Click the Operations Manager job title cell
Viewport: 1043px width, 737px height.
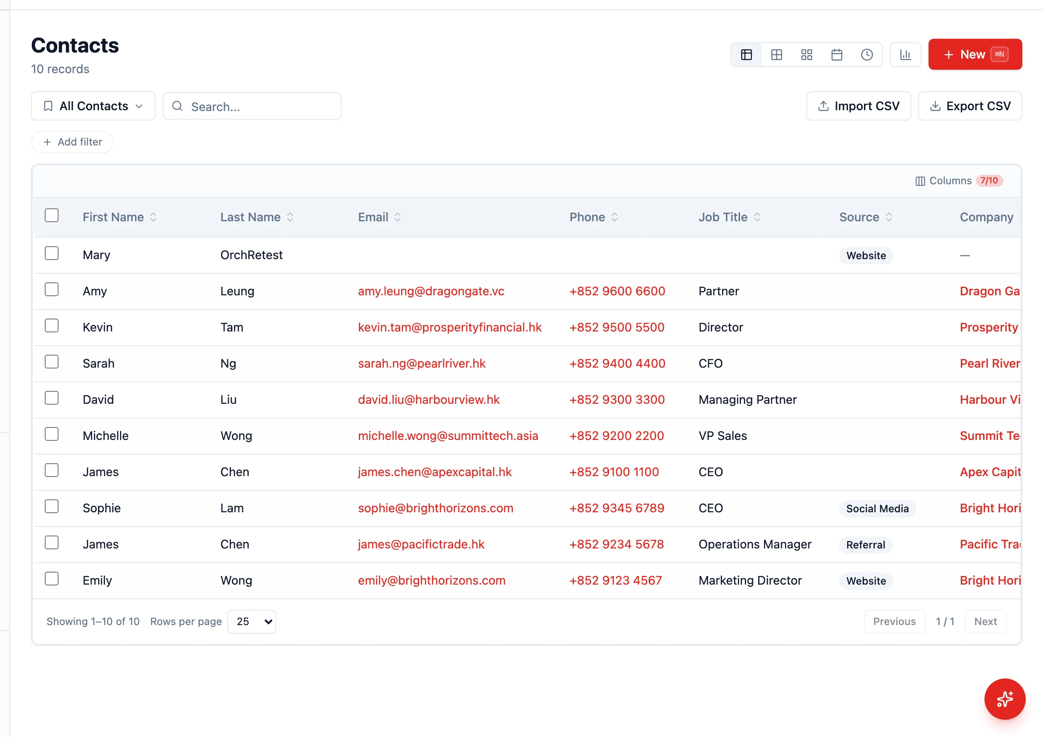pyautogui.click(x=755, y=544)
